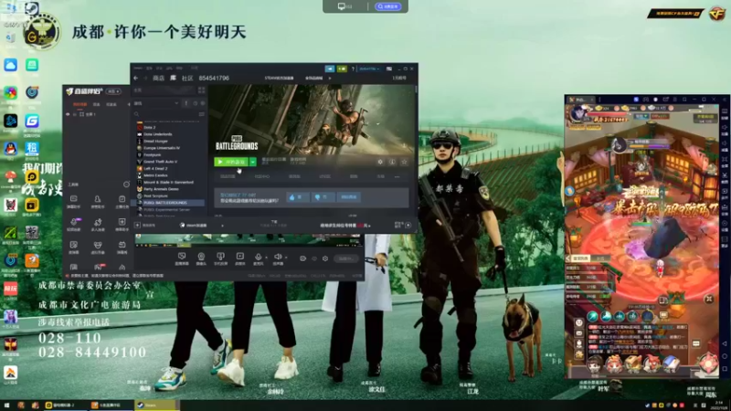Screen dimensions: 731x411
Task: Click the green friends button in Steam header
Action: [x=342, y=68]
